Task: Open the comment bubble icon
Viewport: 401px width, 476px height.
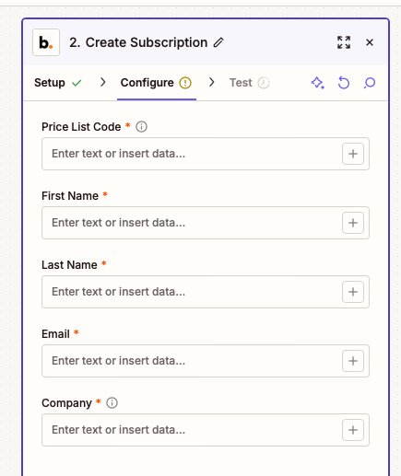Action: point(370,83)
